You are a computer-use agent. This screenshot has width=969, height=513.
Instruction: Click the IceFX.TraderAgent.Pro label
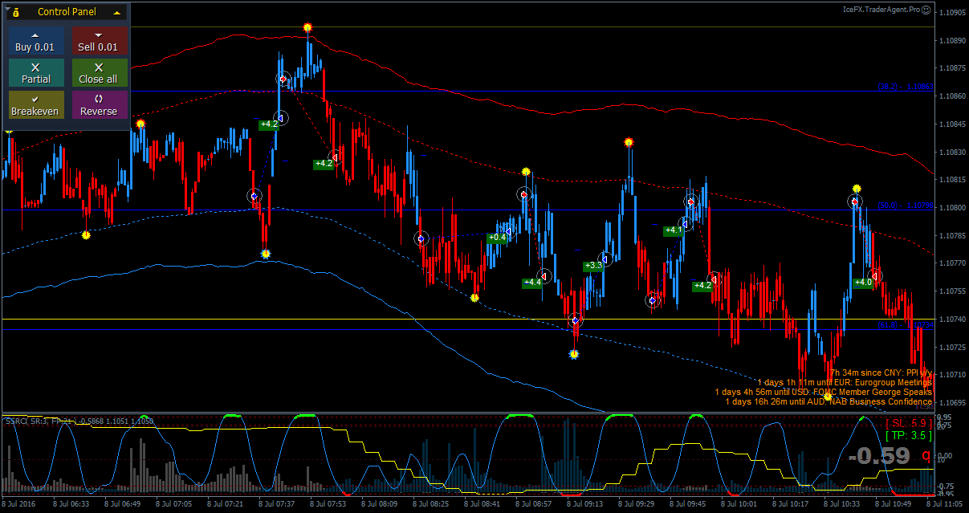pos(880,10)
